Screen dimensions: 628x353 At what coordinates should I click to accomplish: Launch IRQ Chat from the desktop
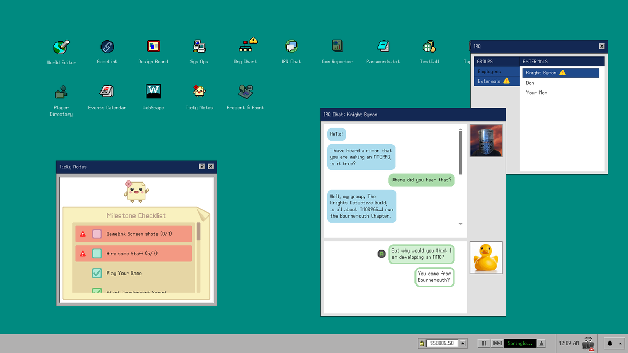coord(291,47)
